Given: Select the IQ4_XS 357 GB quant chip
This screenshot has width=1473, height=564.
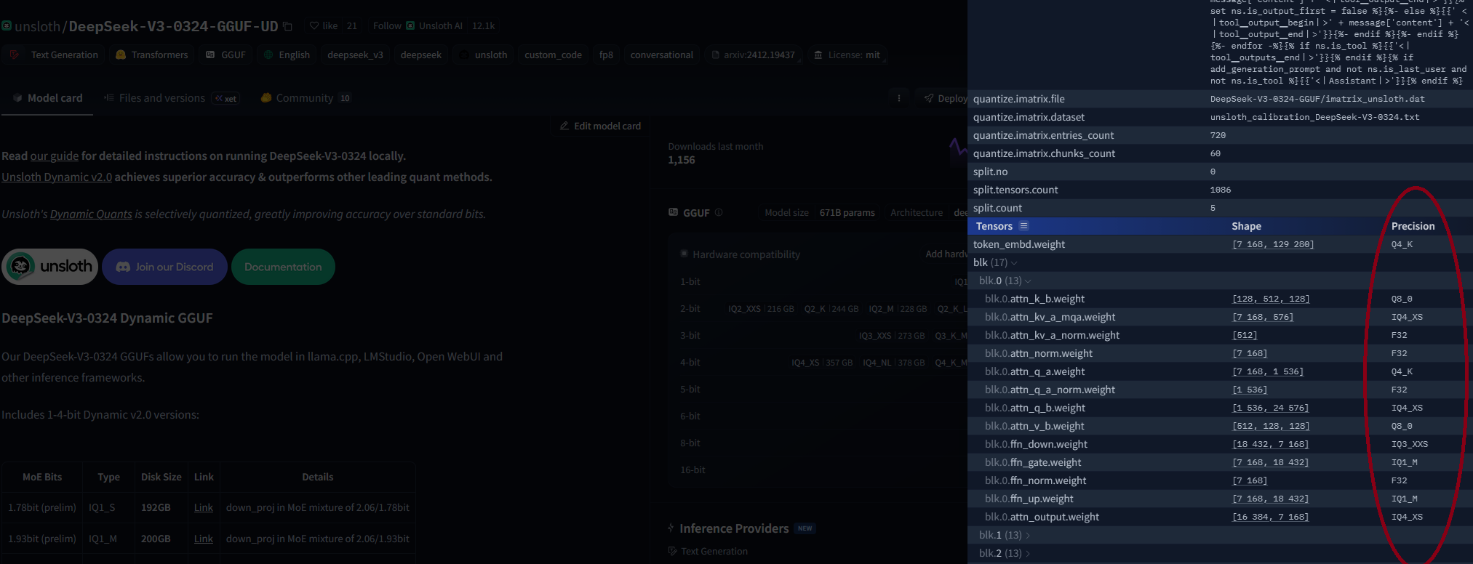Looking at the screenshot, I should coord(822,363).
